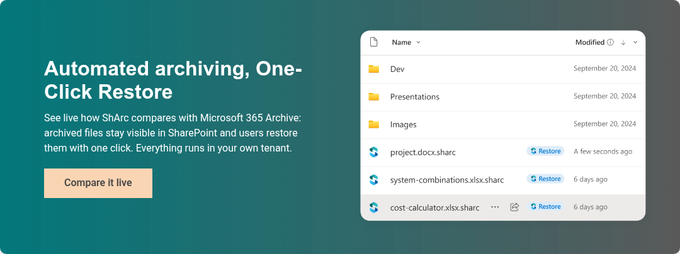Open more actions ellipsis for cost-calculator.xlsx.sharc
The height and width of the screenshot is (254, 680).
click(x=495, y=207)
